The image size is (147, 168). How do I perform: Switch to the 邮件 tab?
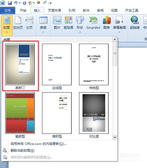(86, 10)
